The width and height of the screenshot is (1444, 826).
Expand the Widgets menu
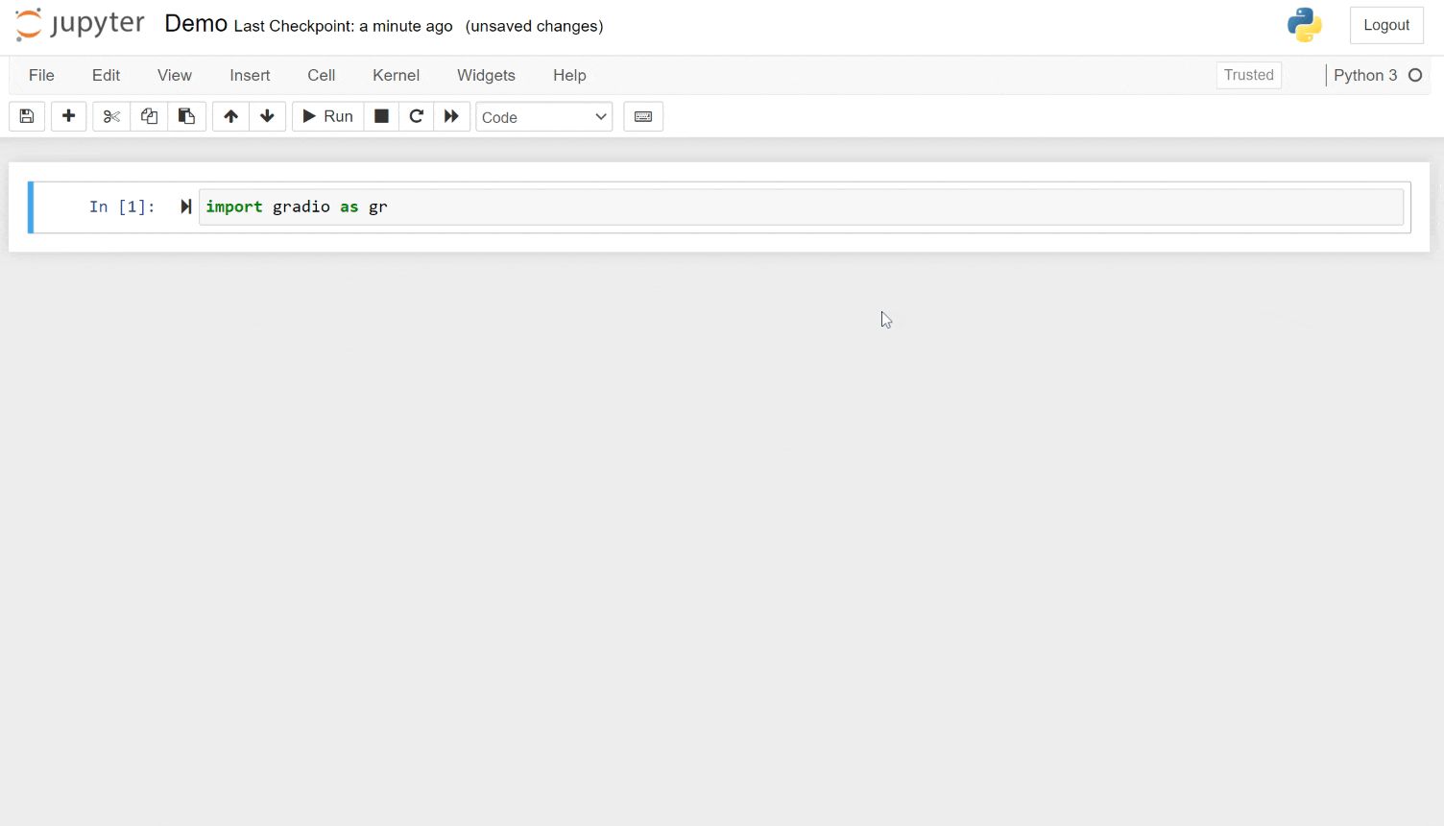point(486,75)
